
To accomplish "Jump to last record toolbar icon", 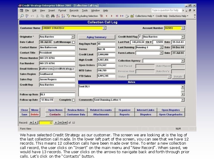I will click(117, 16).
